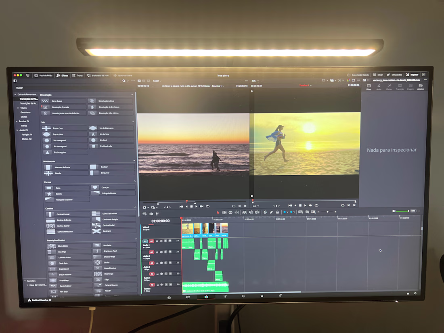Image resolution: width=444 pixels, height=333 pixels.
Task: Toggle the linked selection chain icon
Action: 271,212
